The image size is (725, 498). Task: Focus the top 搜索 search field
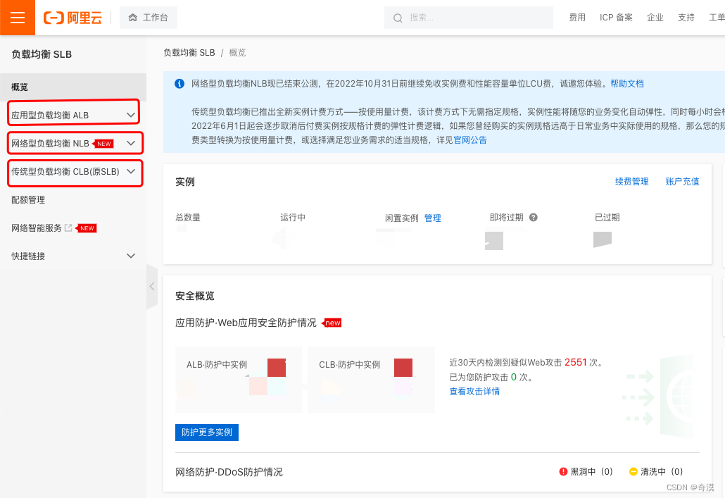tap(468, 18)
